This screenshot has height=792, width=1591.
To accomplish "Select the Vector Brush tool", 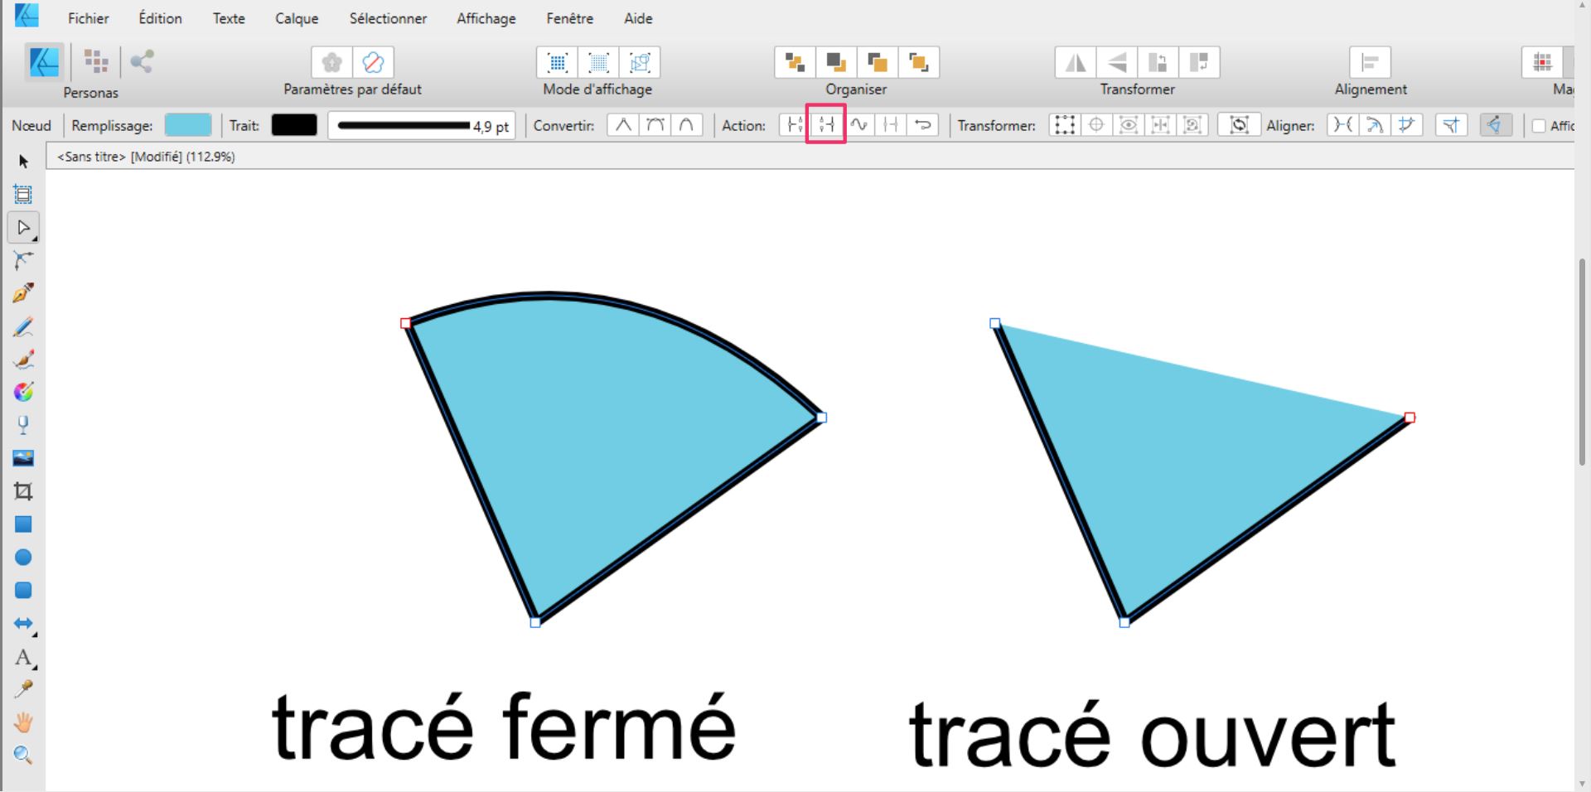I will [23, 360].
